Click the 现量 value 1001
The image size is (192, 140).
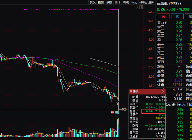coord(179,80)
